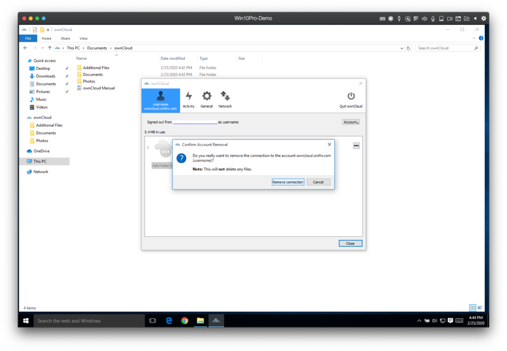This screenshot has height=351, width=507.
Task: Select Quick access in the navigation pane
Action: [44, 61]
